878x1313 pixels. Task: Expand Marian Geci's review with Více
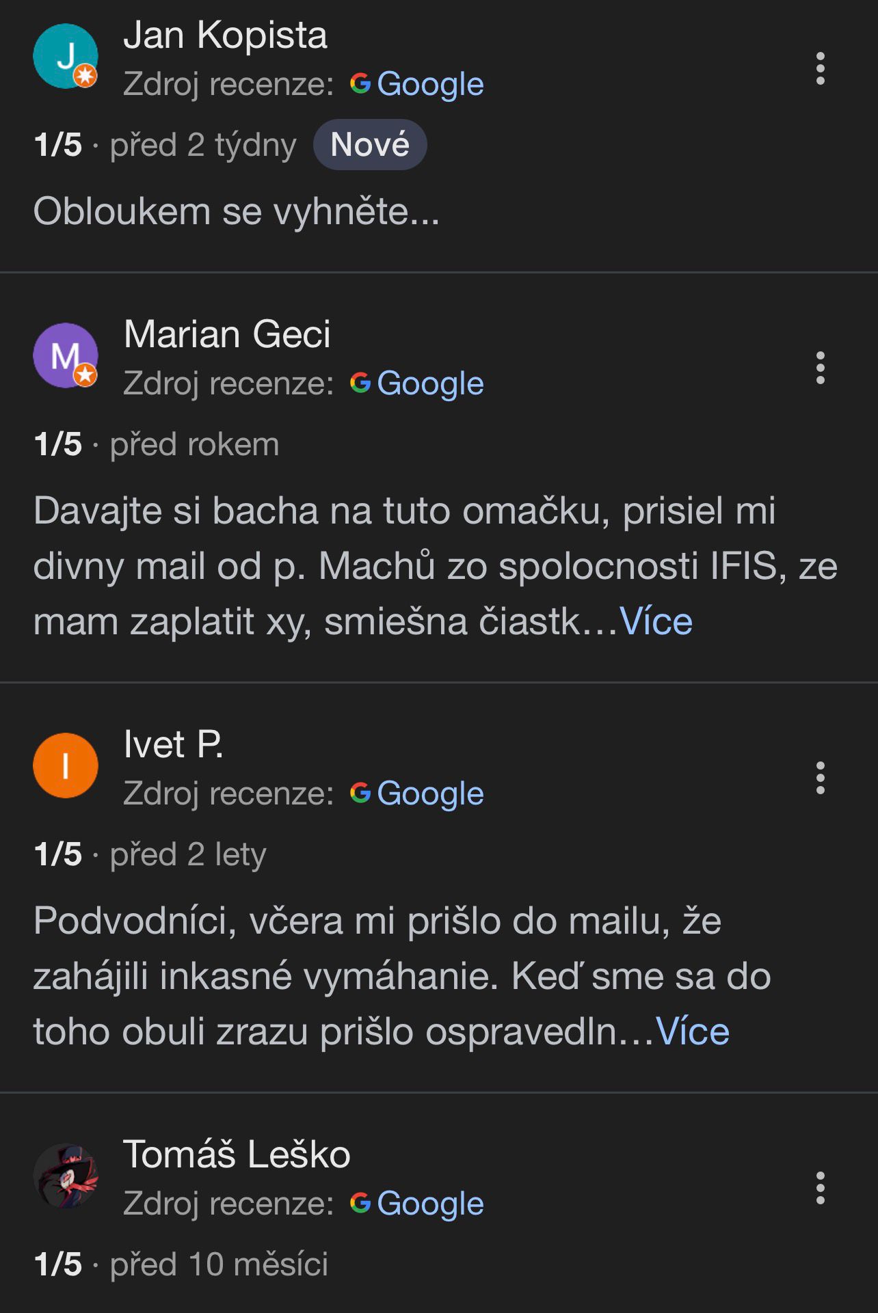point(656,621)
